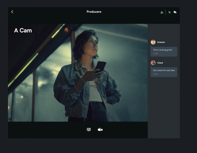
Task: Select the Producers room title
Action: [94, 12]
